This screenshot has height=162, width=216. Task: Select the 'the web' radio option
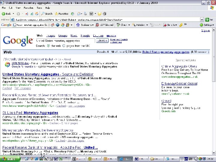(48, 46)
